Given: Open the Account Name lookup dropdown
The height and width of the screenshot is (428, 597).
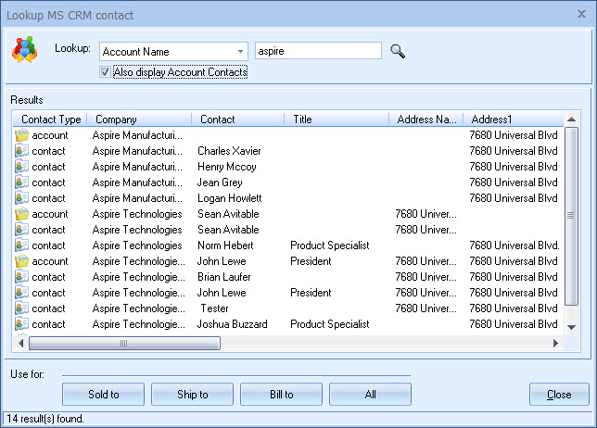Looking at the screenshot, I should pos(241,52).
